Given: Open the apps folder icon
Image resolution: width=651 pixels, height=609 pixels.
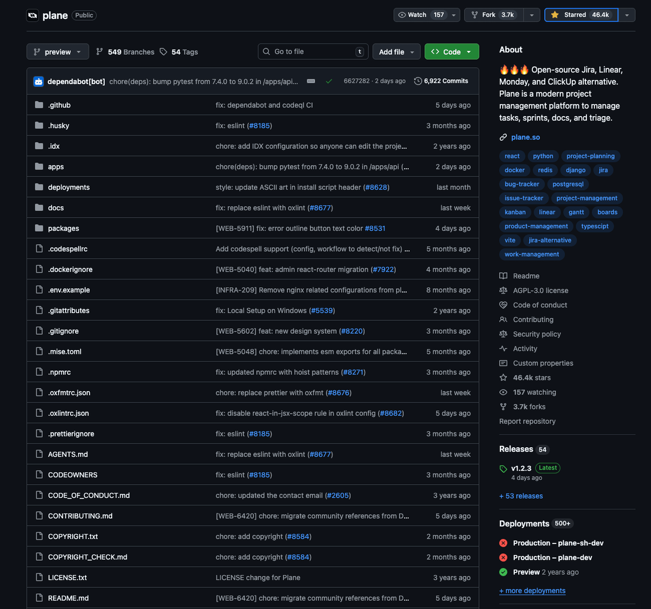Looking at the screenshot, I should [x=39, y=167].
